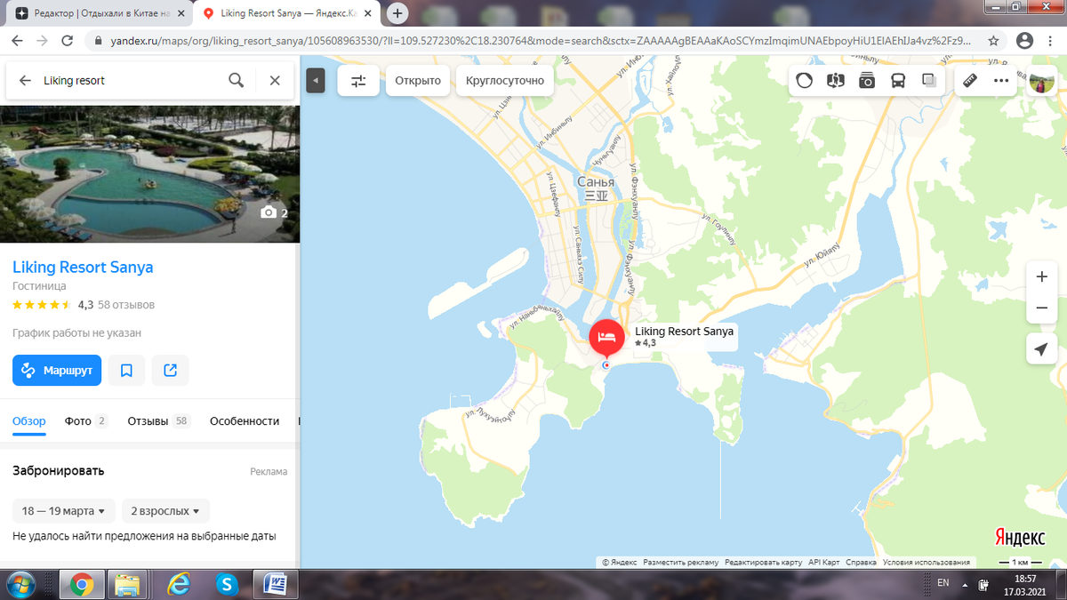This screenshot has height=600, width=1067.
Task: Click the 'Liking Resort Sanya' title link
Action: coord(83,268)
